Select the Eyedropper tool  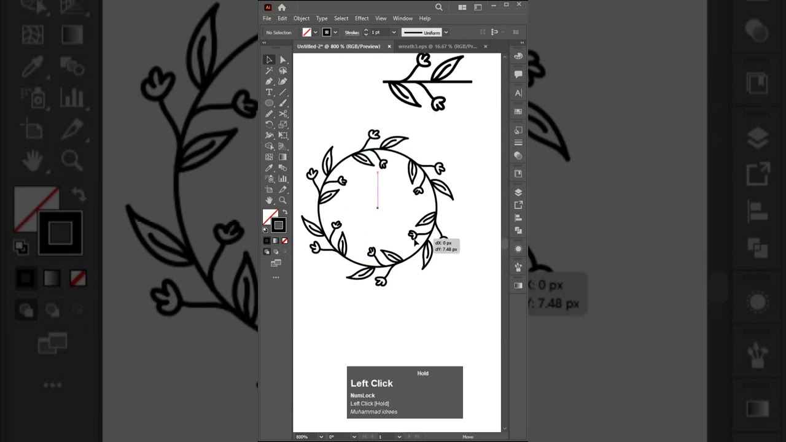pyautogui.click(x=269, y=168)
